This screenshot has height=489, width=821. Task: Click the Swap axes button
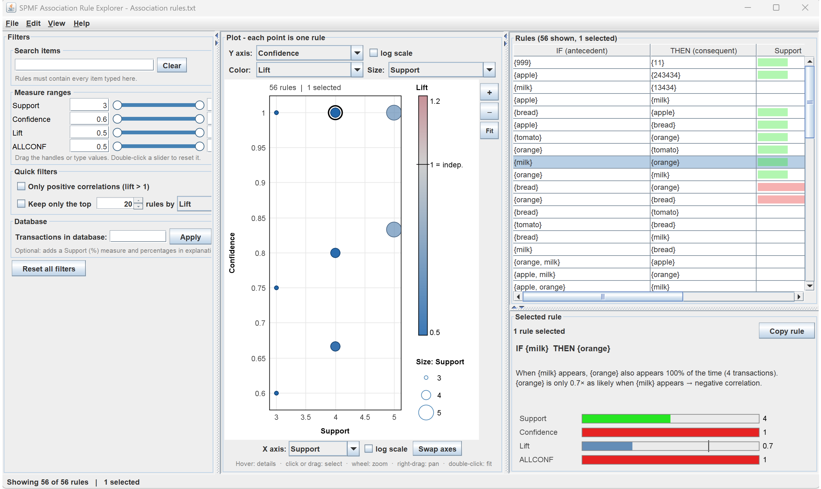437,449
